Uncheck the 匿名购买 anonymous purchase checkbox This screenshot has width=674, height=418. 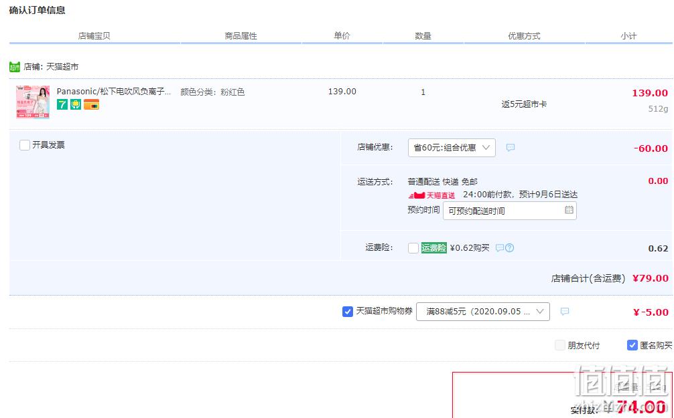coord(632,345)
